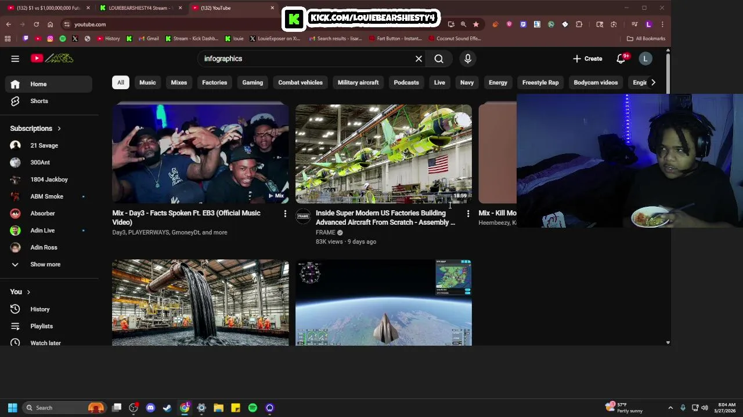Select the Military aircraft chip

pyautogui.click(x=358, y=82)
